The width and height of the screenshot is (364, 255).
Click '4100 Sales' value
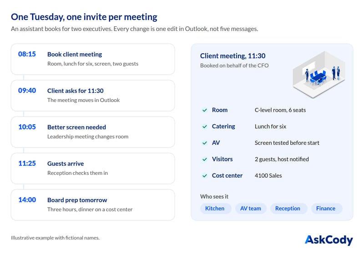268,176
